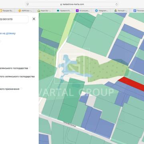Screen dimensions: 144x144
Task: Click the lock icon beside the site URL
Action: click(61, 4)
